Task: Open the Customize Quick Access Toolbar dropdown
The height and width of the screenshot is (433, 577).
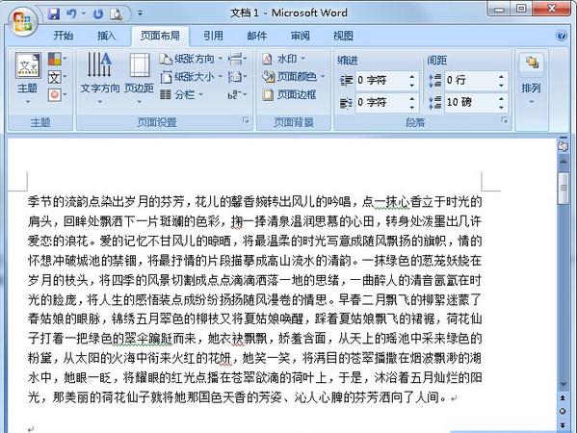Action: pyautogui.click(x=140, y=13)
